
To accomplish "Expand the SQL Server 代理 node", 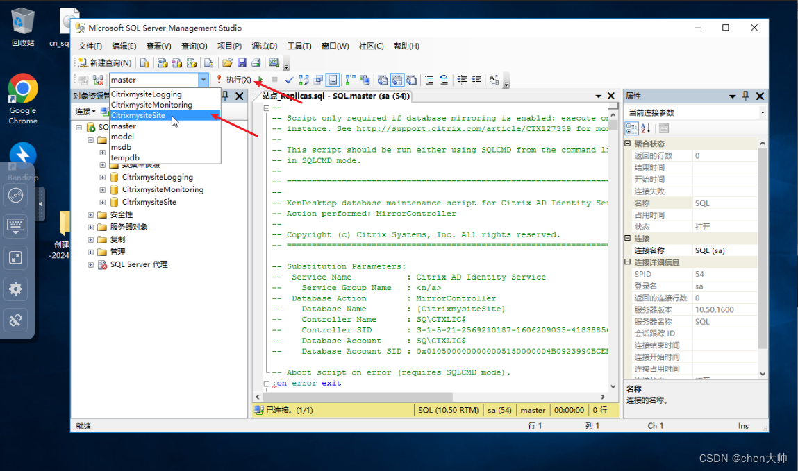I will click(x=90, y=265).
